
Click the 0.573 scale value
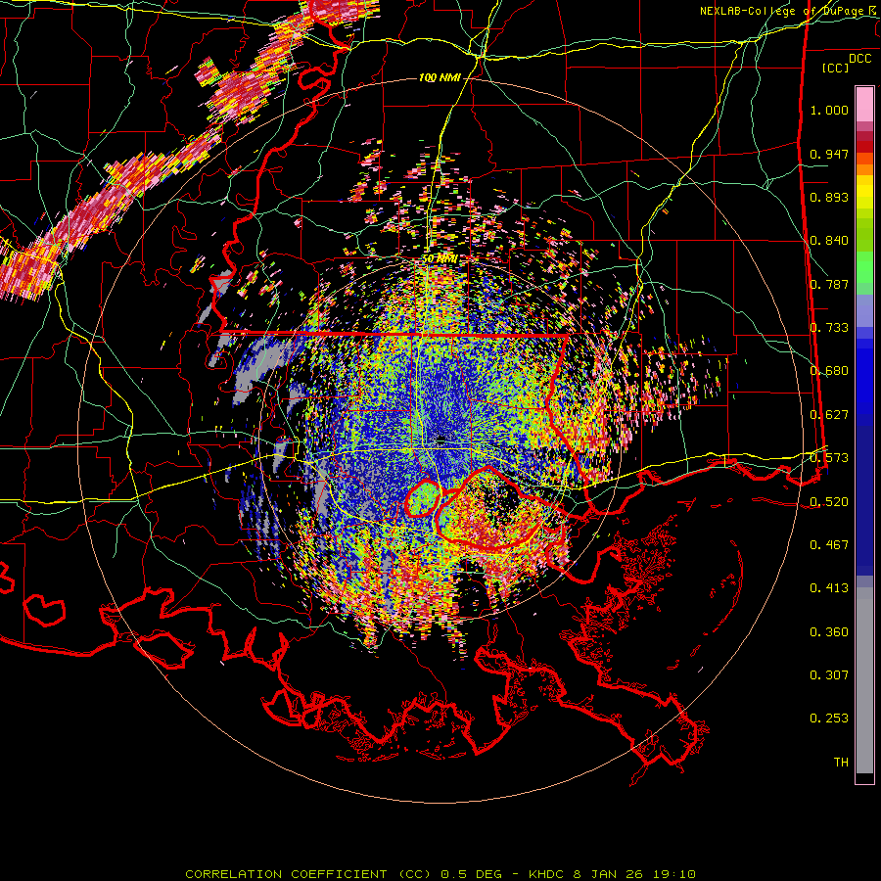click(x=829, y=458)
